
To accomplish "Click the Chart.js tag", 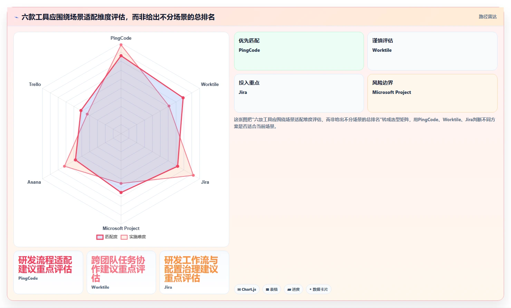I will 247,289.
